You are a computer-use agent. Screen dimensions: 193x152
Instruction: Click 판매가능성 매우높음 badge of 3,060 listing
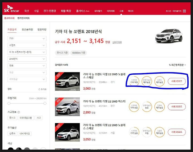pos(147,81)
